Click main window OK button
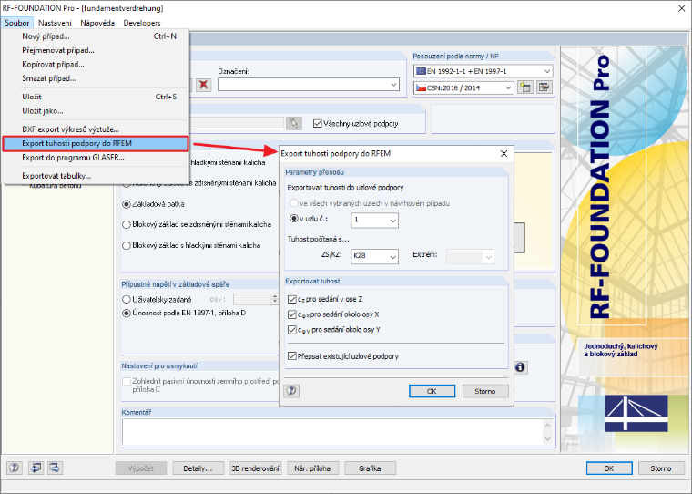692x494 pixels. [x=609, y=468]
